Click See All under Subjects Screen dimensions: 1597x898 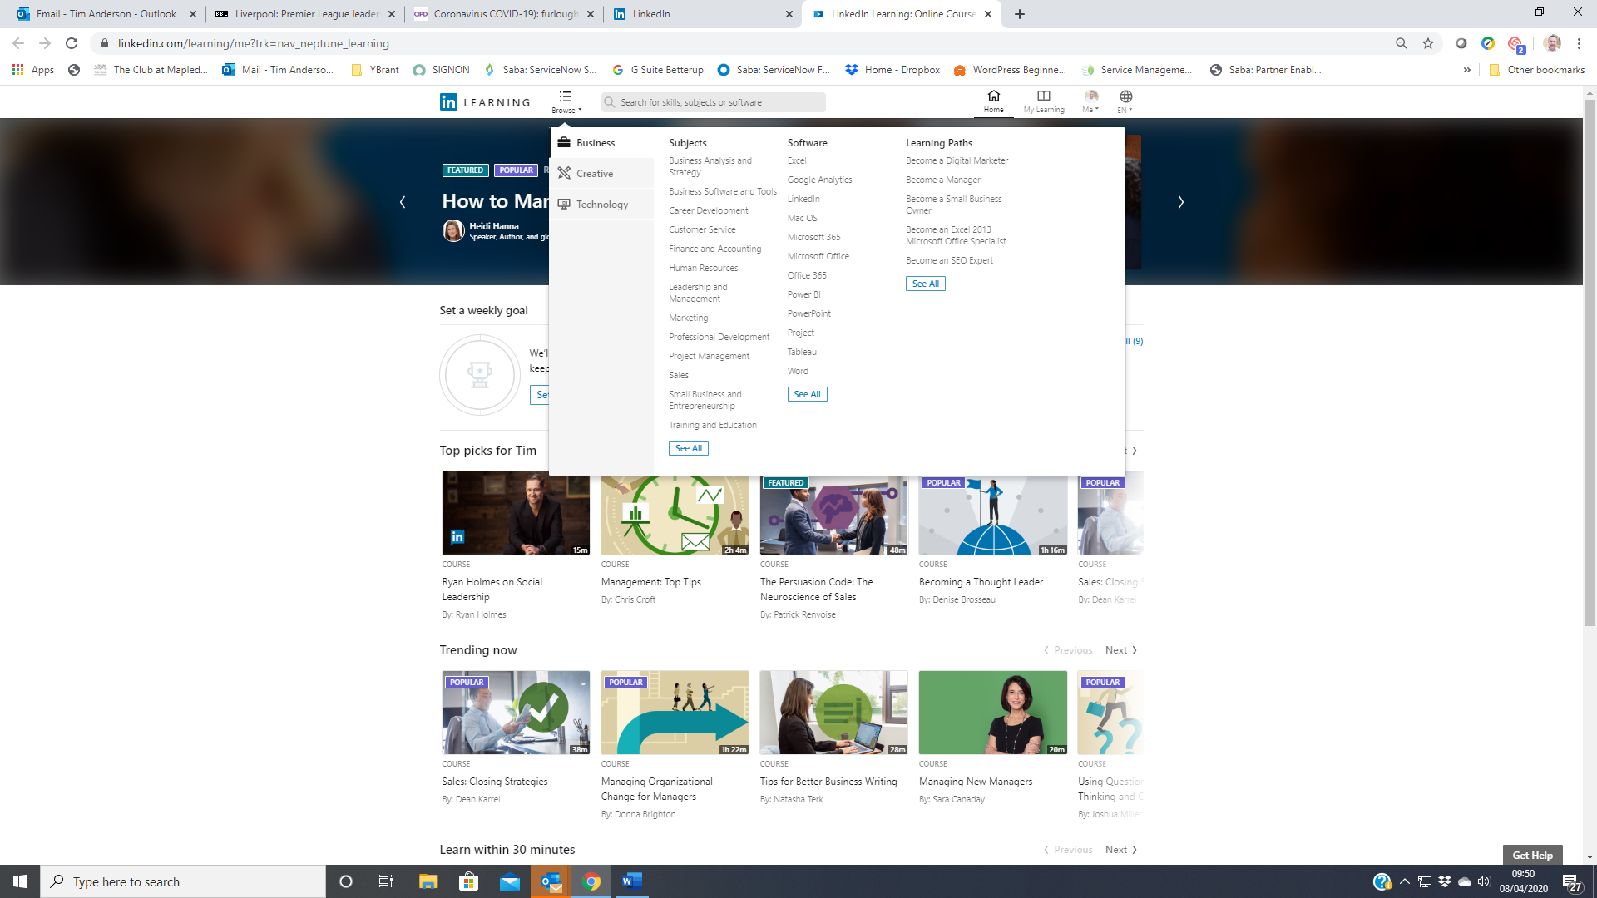(x=689, y=448)
